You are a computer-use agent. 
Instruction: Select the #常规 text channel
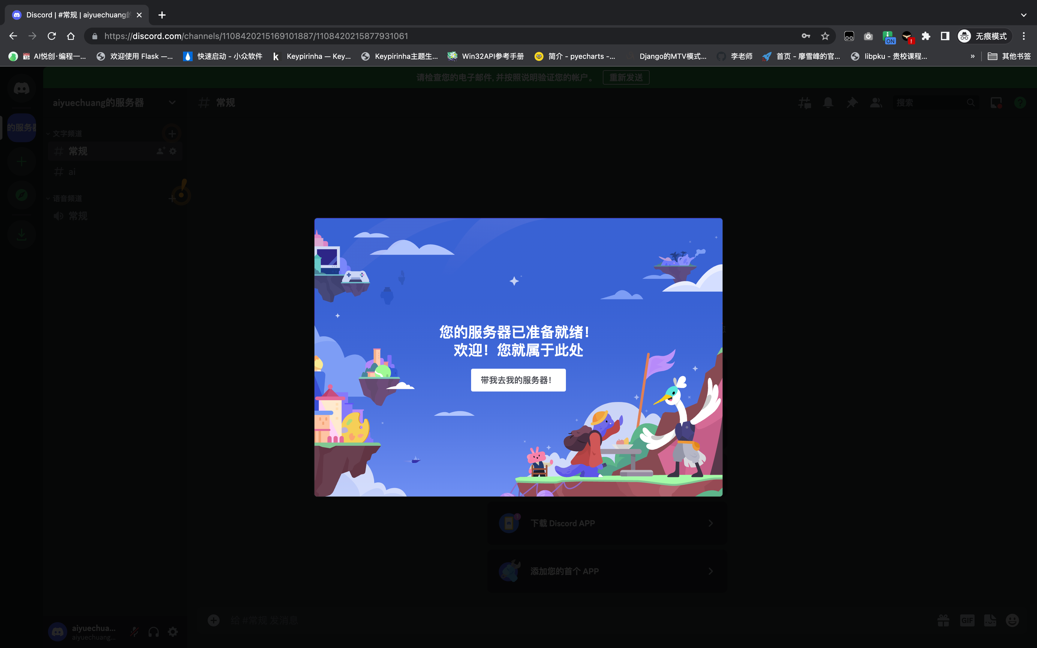(115, 151)
